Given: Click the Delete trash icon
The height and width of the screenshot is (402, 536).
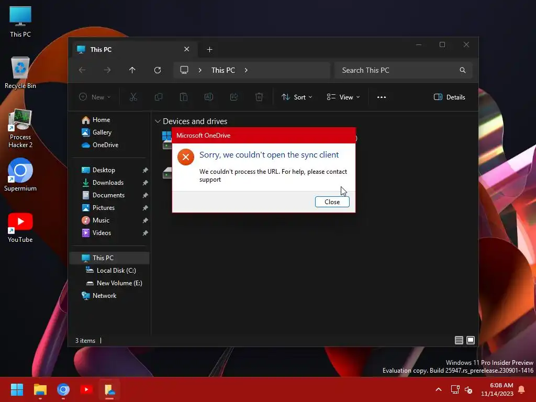Looking at the screenshot, I should (x=259, y=97).
